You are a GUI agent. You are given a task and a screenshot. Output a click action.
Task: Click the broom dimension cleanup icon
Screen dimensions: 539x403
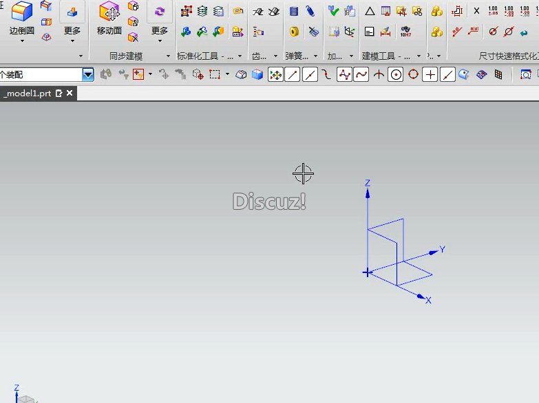click(385, 32)
